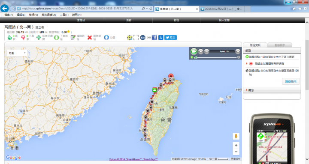The image size is (309, 164).
Task: Expand all waypoints with red arrow
Action: click(x=246, y=63)
